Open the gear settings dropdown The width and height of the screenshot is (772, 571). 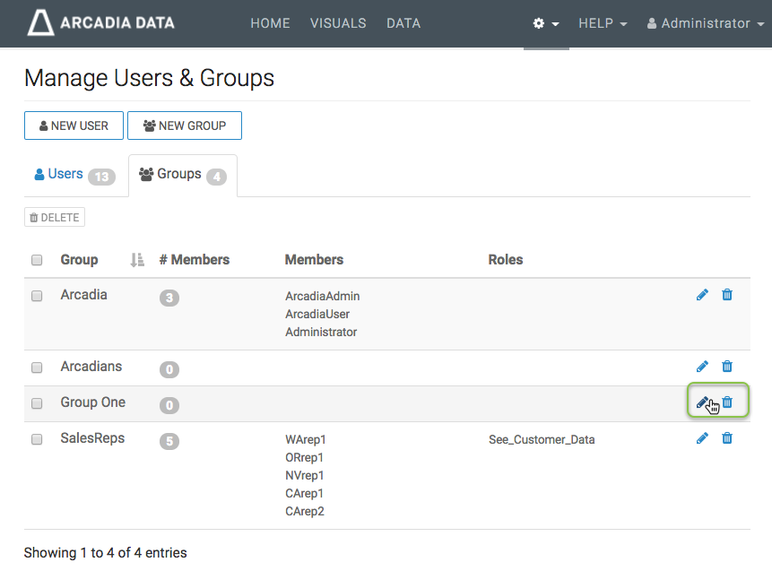(545, 23)
